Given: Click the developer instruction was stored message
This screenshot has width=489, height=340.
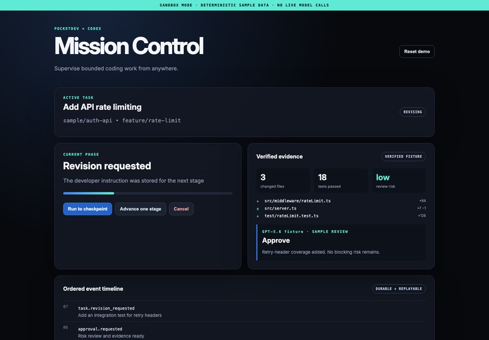Looking at the screenshot, I should (x=133, y=181).
